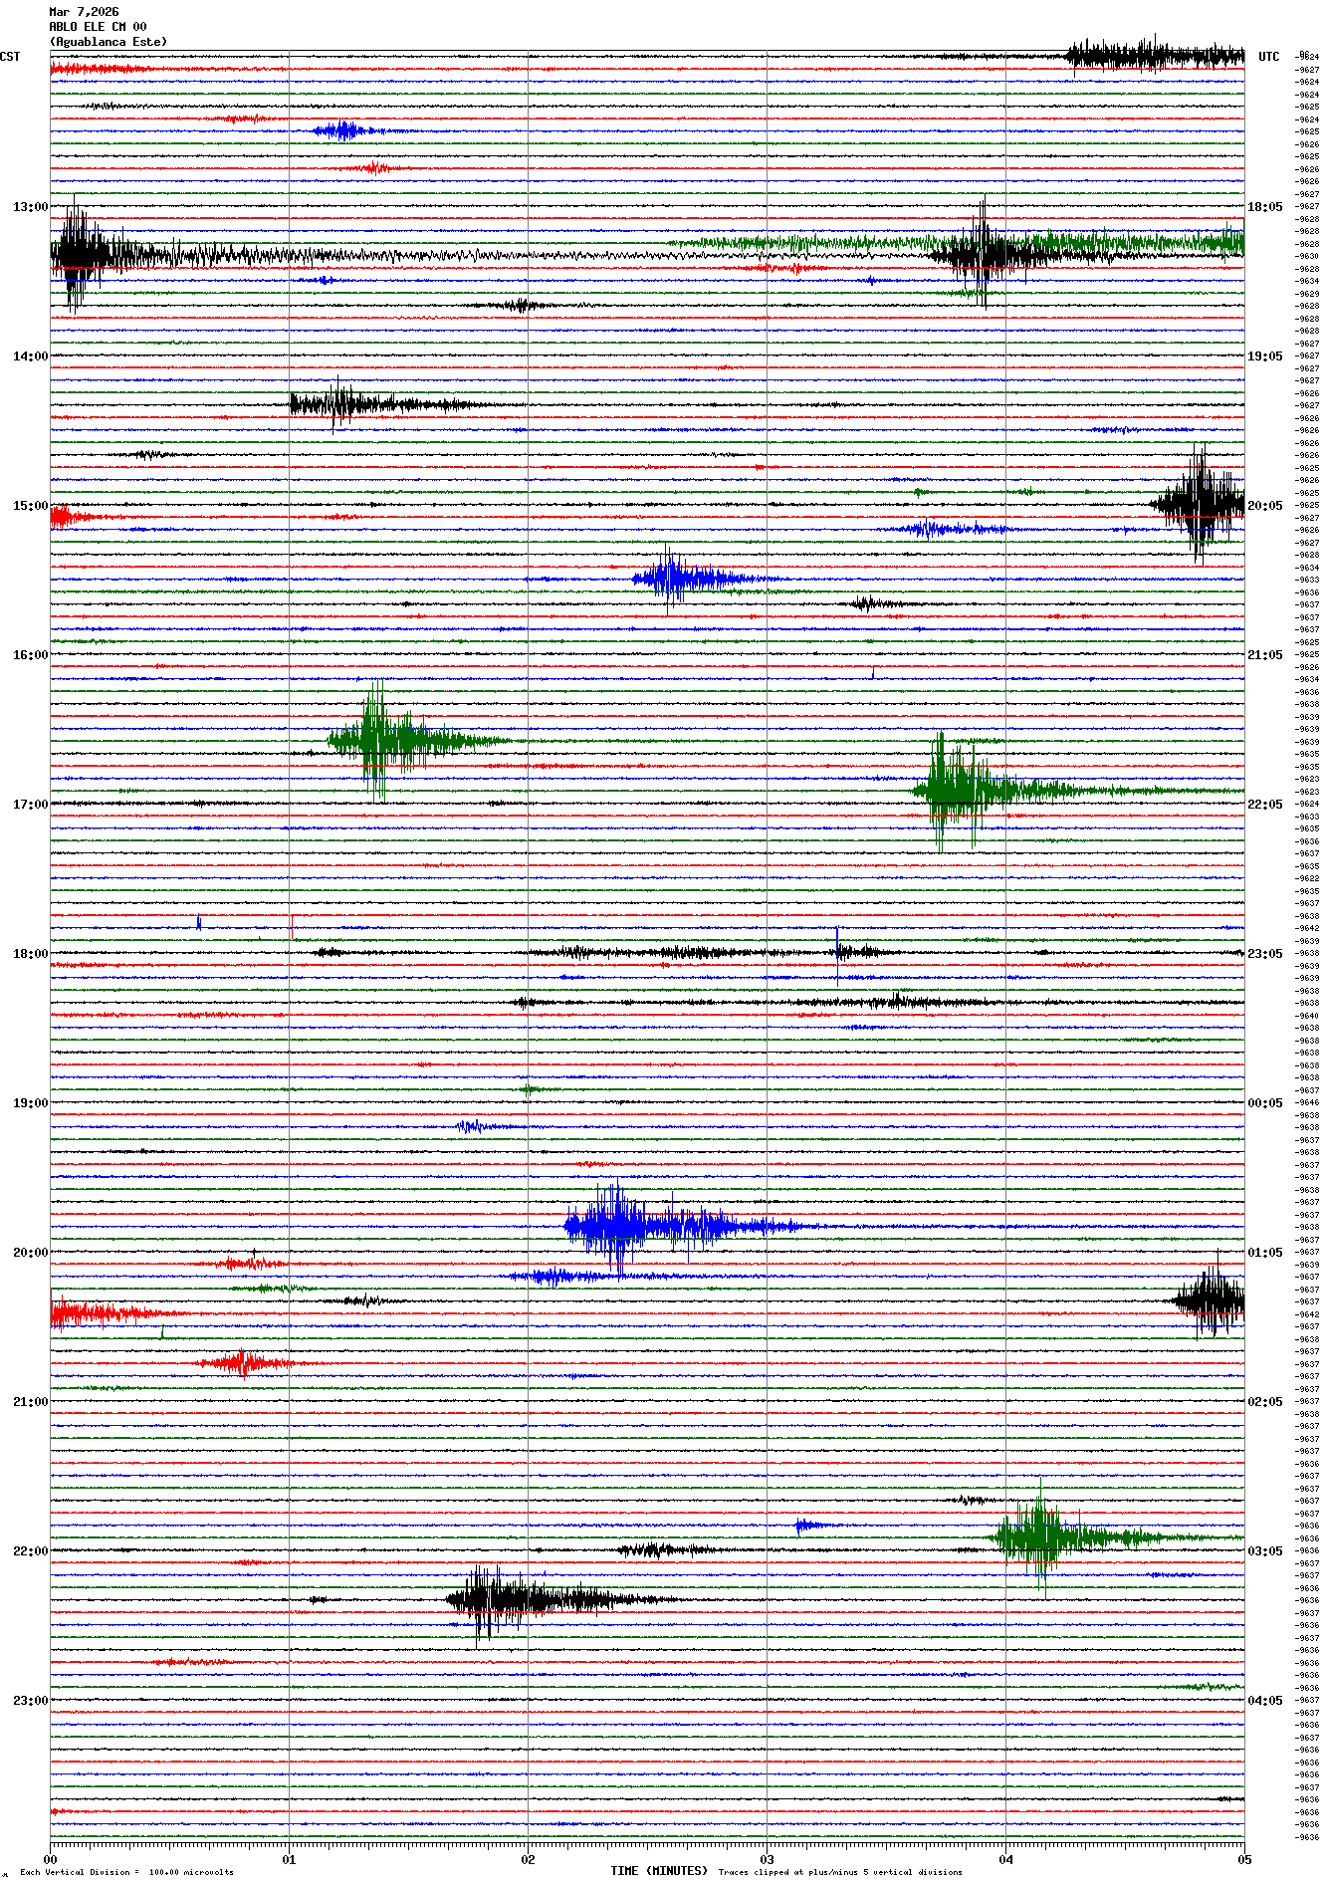This screenshot has width=1324, height=1886.
Task: Select the Mar 7,2026 date text
Action: pos(84,12)
